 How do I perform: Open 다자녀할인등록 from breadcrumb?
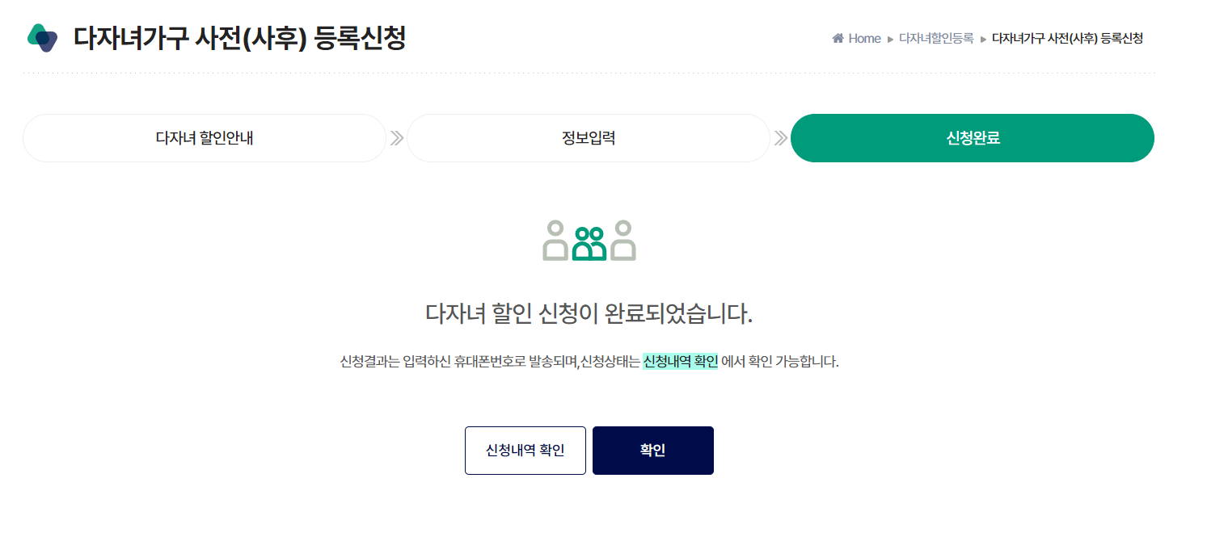[x=939, y=38]
